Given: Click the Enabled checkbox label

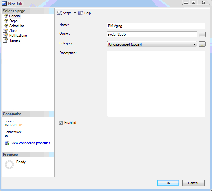Looking at the screenshot, I should [70, 123].
